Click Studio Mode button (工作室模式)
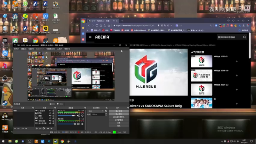This screenshot has height=144, width=256. pyautogui.click(x=119, y=120)
